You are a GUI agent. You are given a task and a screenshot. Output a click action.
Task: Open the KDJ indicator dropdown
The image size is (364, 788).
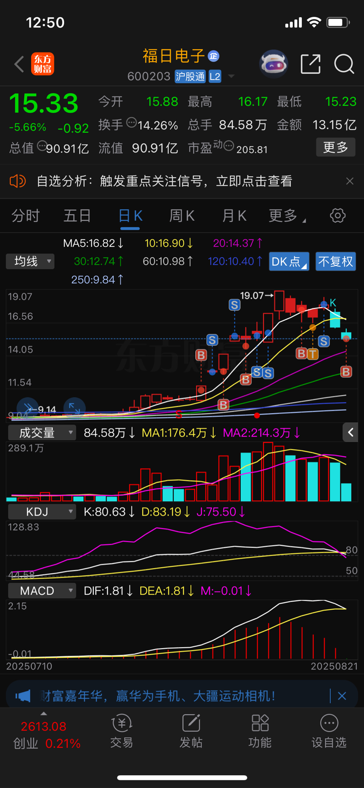42,512
